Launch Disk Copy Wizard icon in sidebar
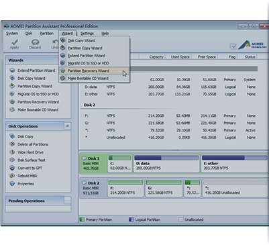Screen dimensions: 269x245 point(12,78)
